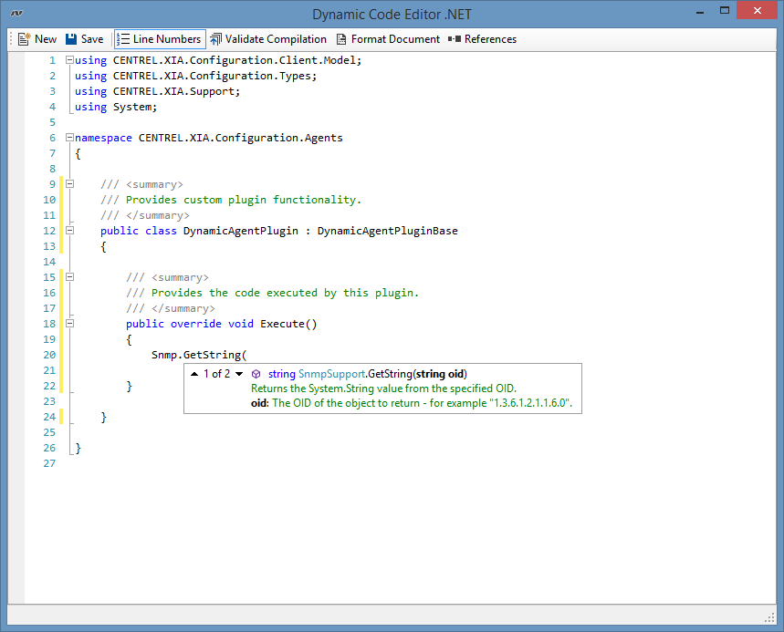784x632 pixels.
Task: Click the application icon in title bar
Action: pyautogui.click(x=16, y=13)
